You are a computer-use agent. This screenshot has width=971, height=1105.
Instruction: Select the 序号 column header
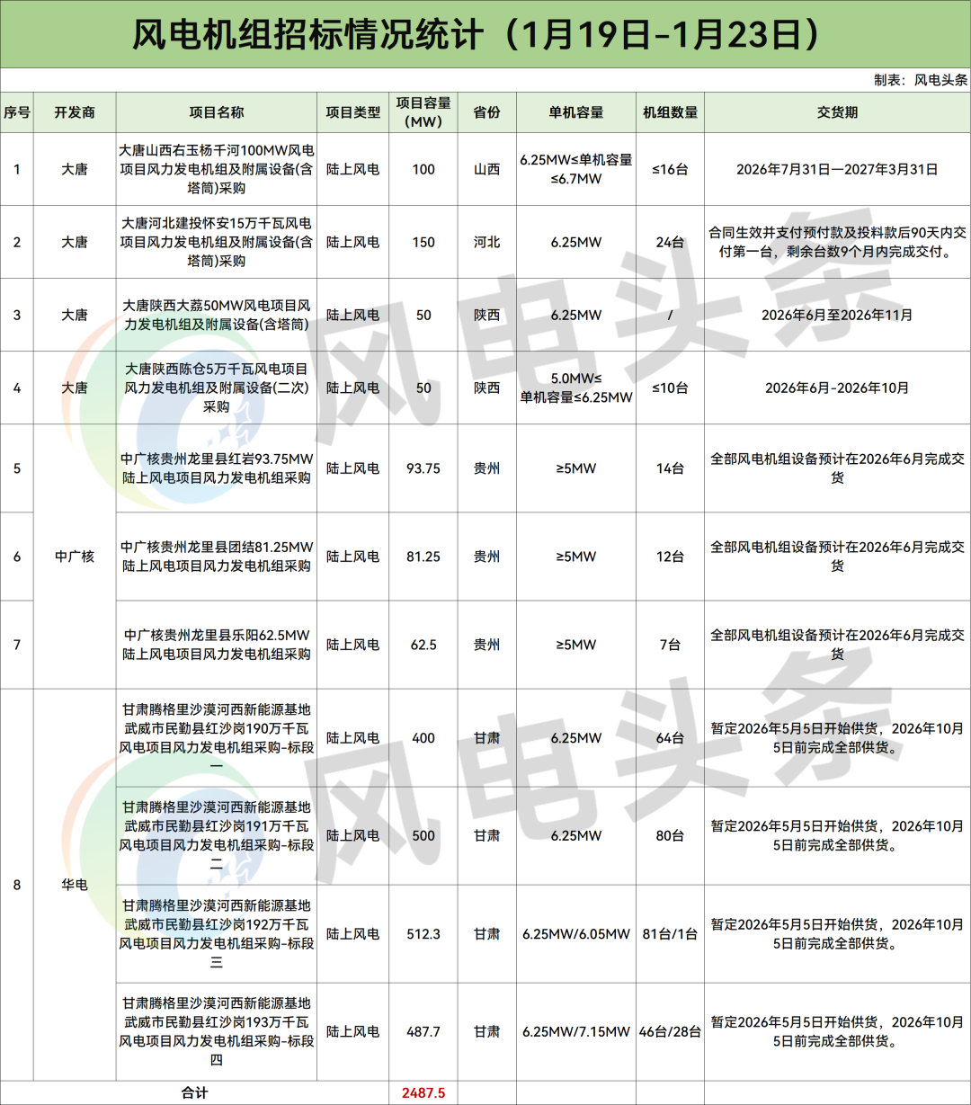click(x=16, y=112)
